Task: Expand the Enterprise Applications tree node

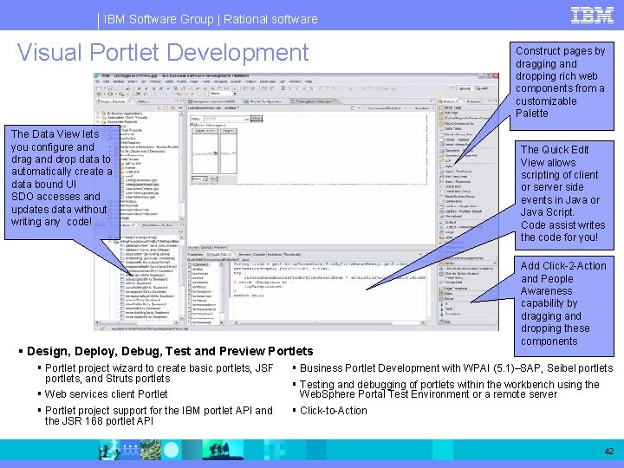Action: (x=98, y=114)
